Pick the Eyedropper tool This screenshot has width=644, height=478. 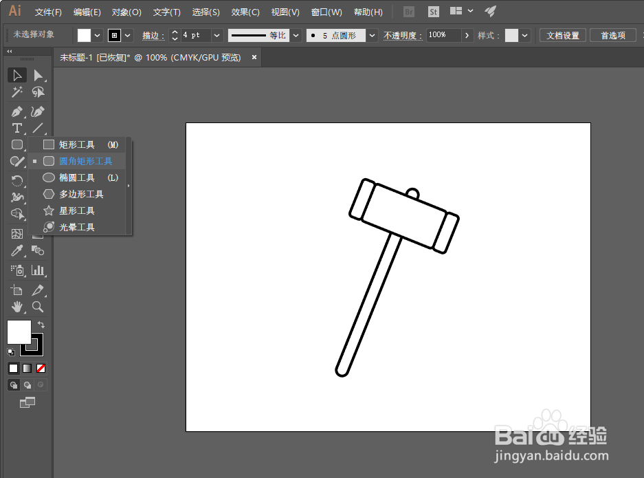coord(17,250)
